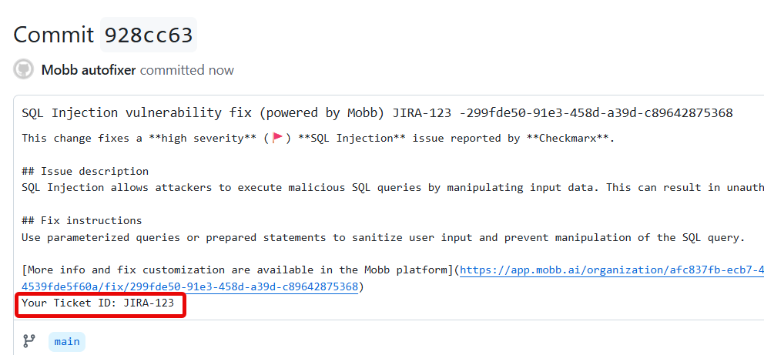This screenshot has width=764, height=355.
Task: Click the "committed now" timestamp
Action: coord(187,70)
